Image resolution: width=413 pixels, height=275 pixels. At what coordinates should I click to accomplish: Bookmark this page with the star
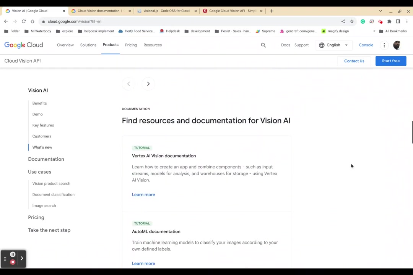(352, 21)
